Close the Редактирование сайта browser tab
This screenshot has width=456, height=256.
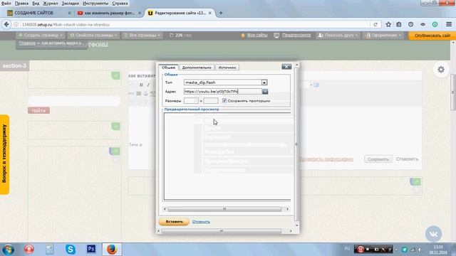(210, 13)
